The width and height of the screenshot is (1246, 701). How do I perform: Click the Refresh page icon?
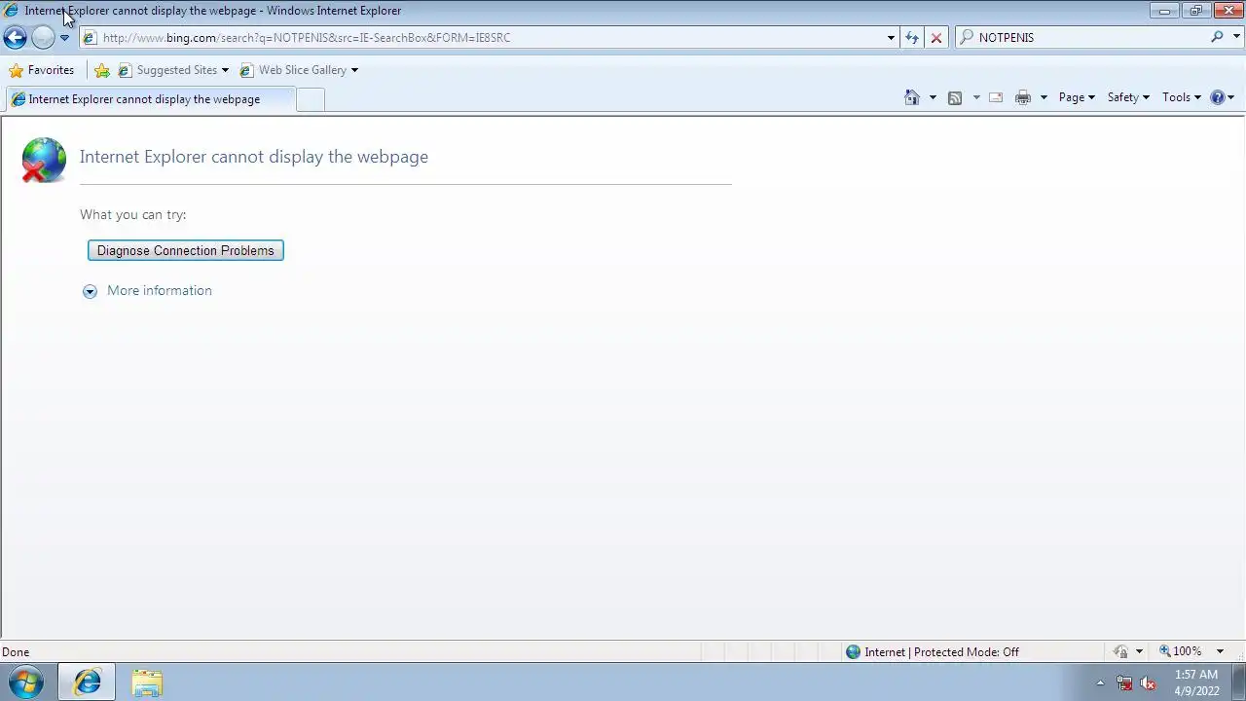[912, 38]
